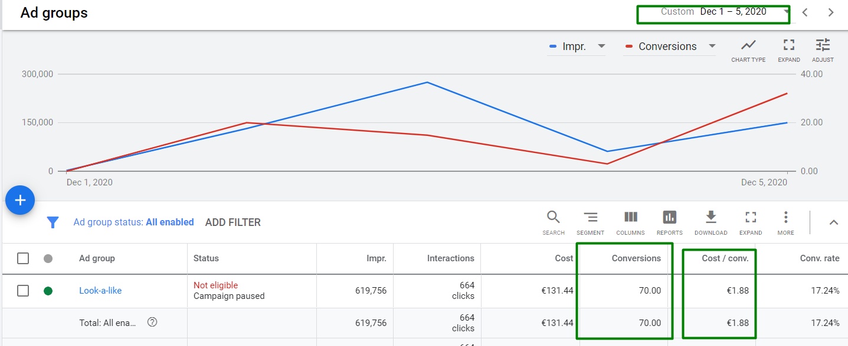848x346 pixels.
Task: Select all rows with header checkbox
Action: coord(23,258)
